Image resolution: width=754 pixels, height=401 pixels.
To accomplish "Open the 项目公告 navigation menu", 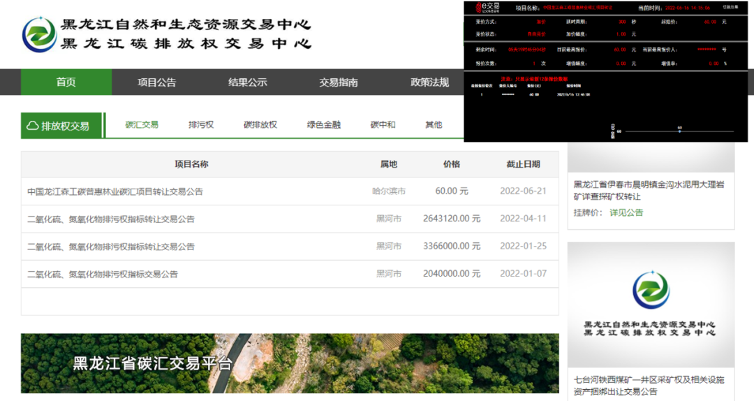I will coord(157,82).
